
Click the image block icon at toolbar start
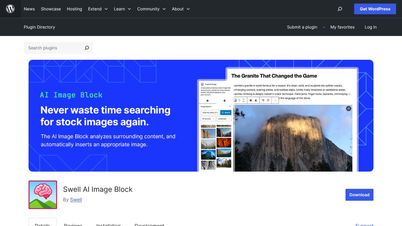pyautogui.click(x=235, y=101)
